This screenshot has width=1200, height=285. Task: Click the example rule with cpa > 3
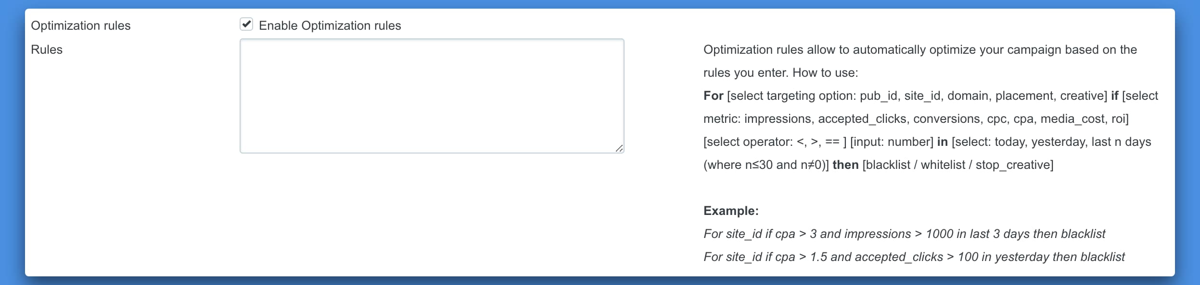(x=904, y=234)
